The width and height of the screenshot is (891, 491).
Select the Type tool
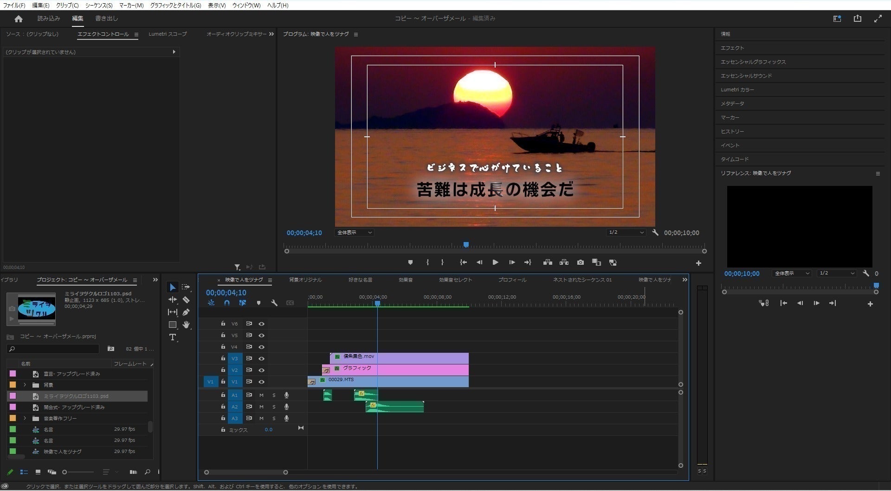[172, 337]
